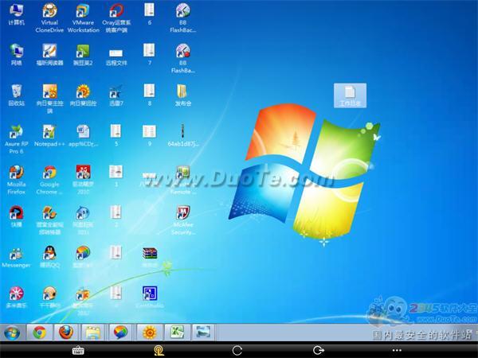Open the Computer icon at top-left of desktop
Viewport: 478px width, 358px height.
(16, 11)
